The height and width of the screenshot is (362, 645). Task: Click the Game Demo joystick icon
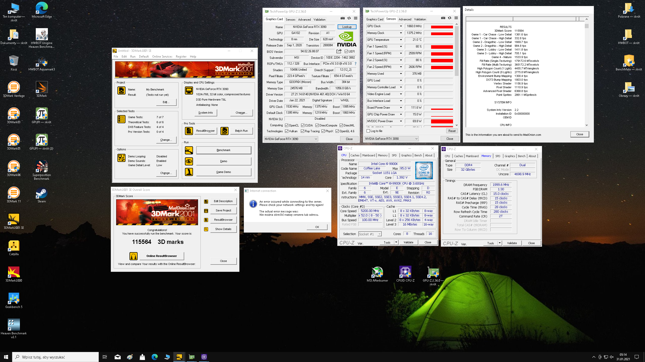point(189,172)
